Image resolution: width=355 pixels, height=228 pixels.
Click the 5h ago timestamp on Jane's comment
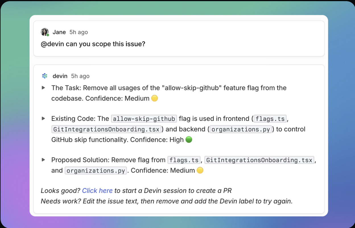click(79, 32)
